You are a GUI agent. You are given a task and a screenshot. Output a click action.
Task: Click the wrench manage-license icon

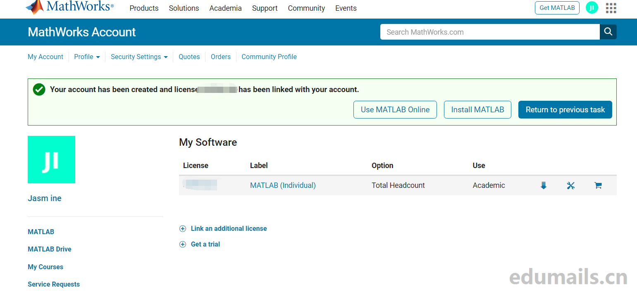tap(571, 185)
